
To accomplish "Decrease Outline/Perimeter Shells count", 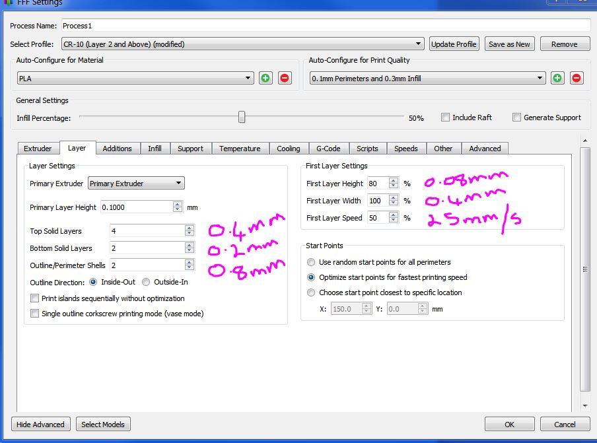I will pyautogui.click(x=190, y=267).
